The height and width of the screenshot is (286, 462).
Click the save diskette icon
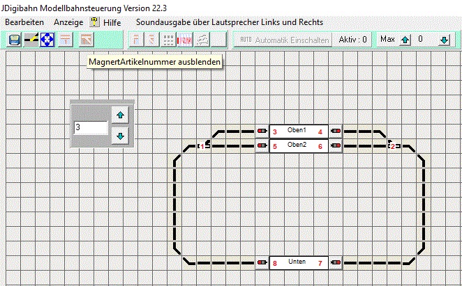pos(15,40)
